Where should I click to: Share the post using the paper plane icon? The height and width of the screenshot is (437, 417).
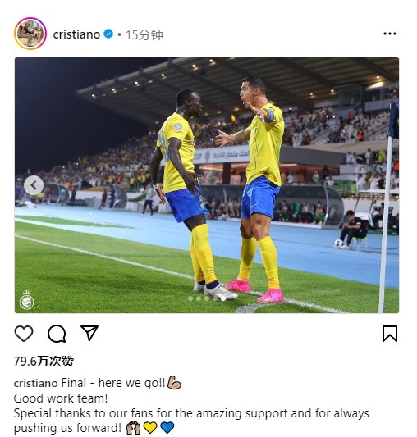(x=89, y=333)
